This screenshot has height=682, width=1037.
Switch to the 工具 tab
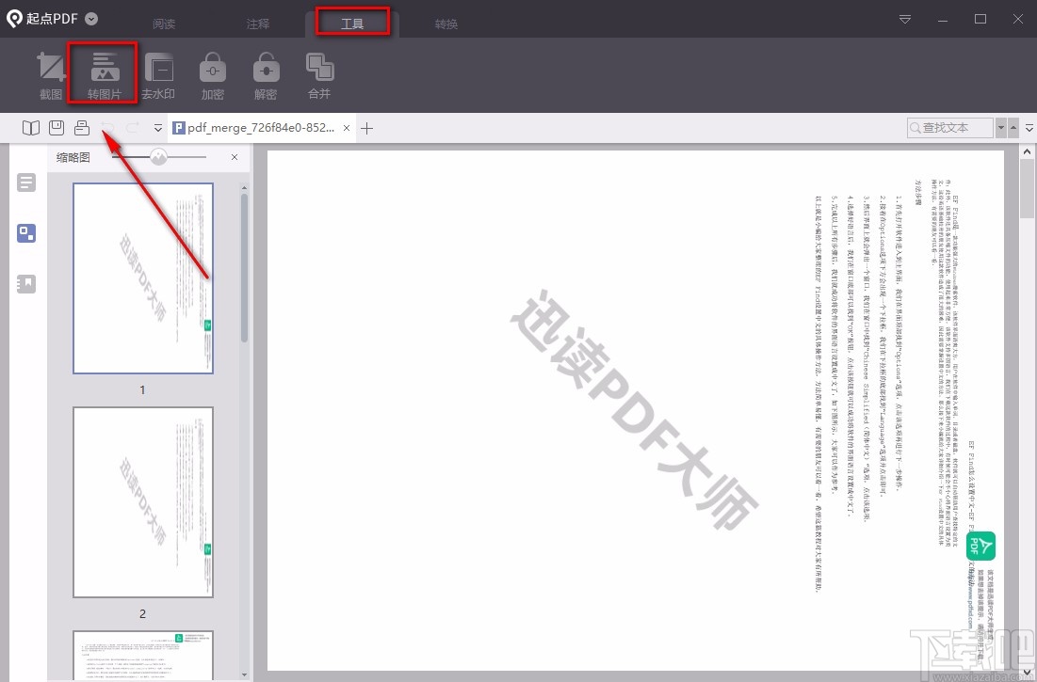(352, 24)
